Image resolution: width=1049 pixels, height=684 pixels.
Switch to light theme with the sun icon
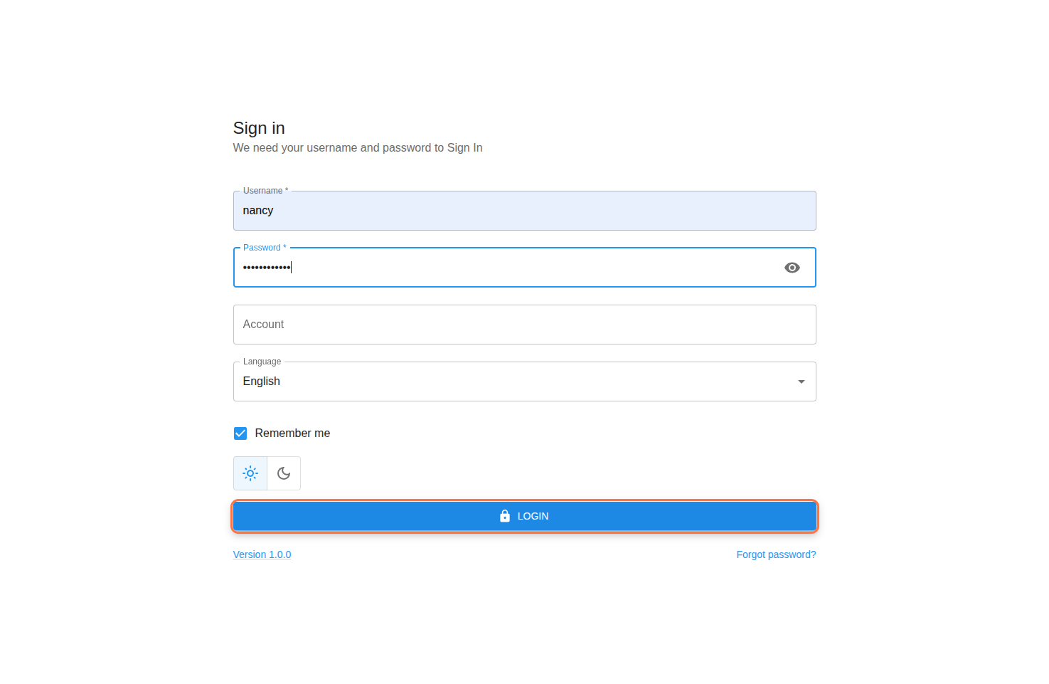coord(250,473)
